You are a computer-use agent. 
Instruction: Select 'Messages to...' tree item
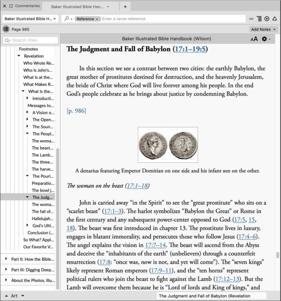click(x=41, y=105)
